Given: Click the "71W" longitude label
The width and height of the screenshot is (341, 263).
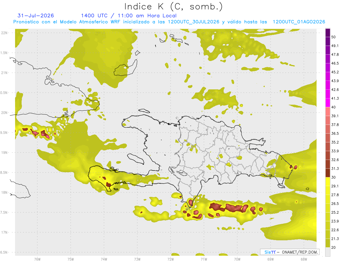Looking at the screenshot, I should coord(204,259).
